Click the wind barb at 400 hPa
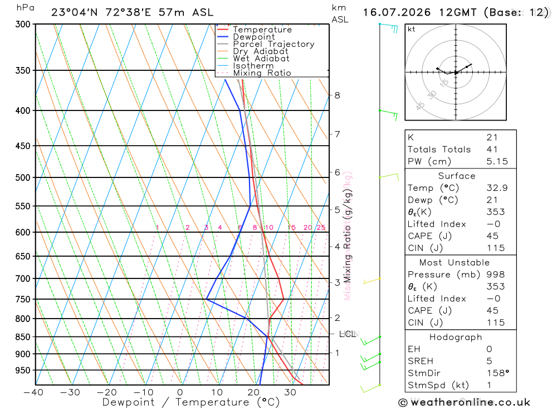 coord(388,114)
